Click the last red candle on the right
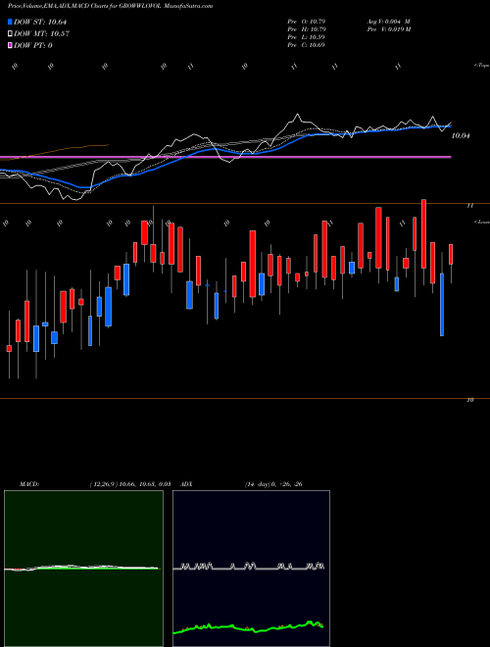 451,254
